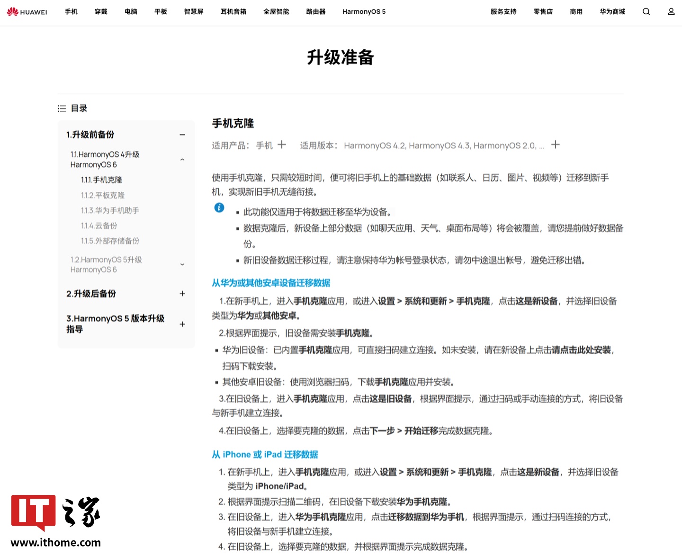Open the HarmonyOS 5 menu item

pyautogui.click(x=364, y=11)
